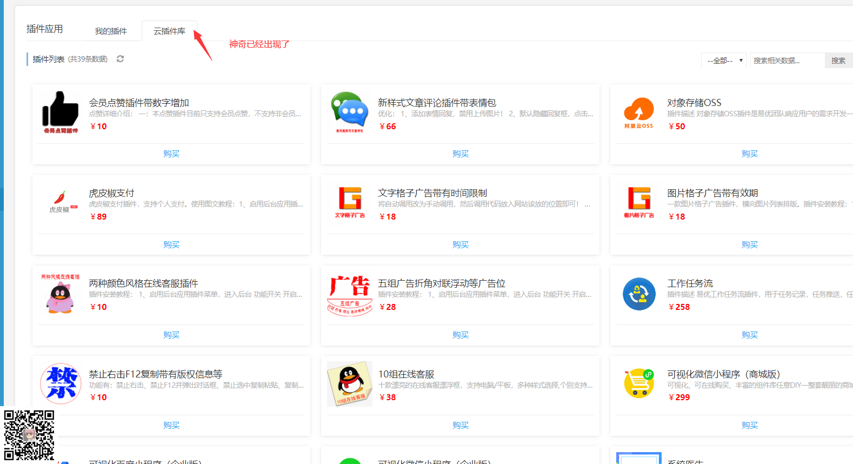Click the title 可视化微信小程序(商城版)

(724, 374)
